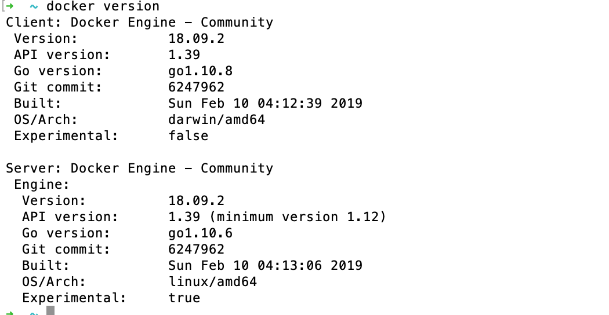Click the Client build time 04:12:39 line
609x315 pixels.
click(265, 104)
